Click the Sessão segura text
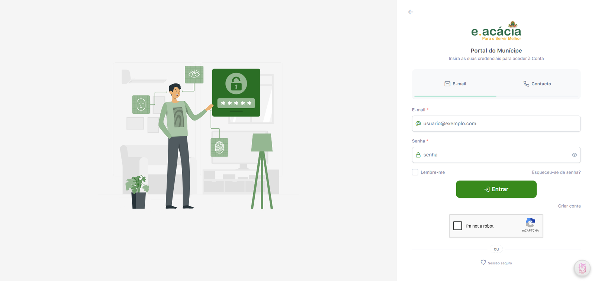This screenshot has width=595, height=281. coord(499,263)
